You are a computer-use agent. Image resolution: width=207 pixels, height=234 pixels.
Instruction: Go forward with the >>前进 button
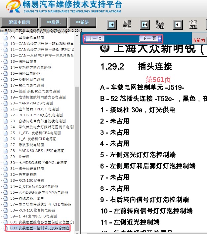coord(82,22)
